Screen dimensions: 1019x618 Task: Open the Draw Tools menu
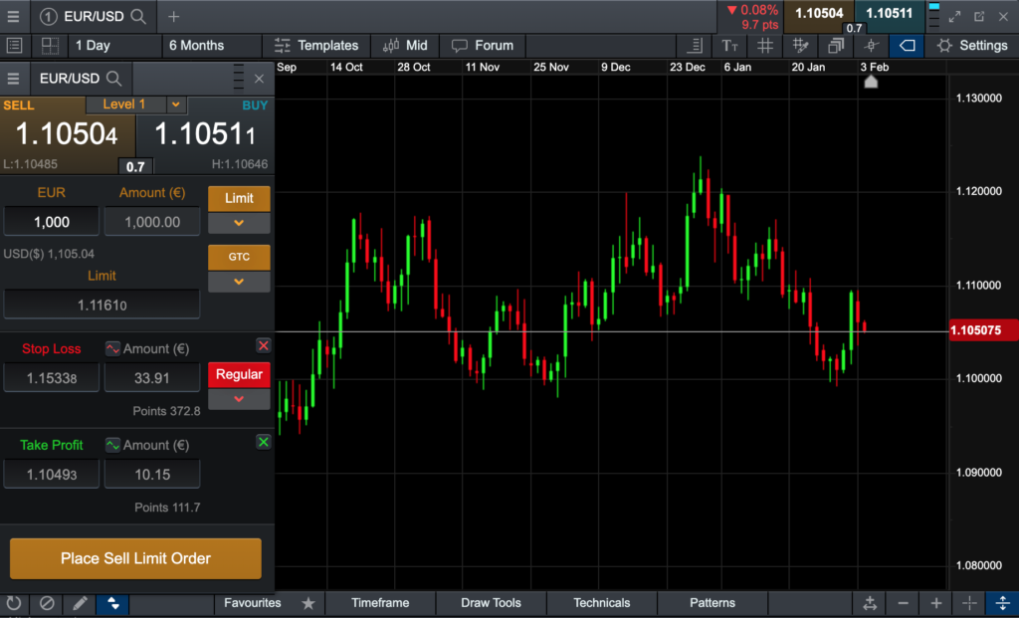click(491, 603)
